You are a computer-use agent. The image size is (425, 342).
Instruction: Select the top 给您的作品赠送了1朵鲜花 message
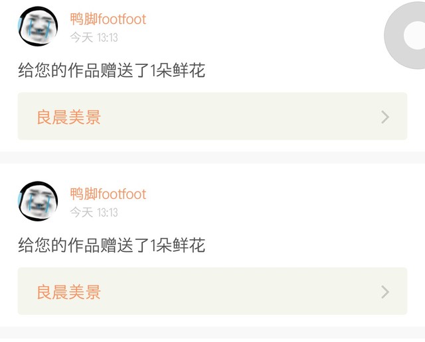[x=112, y=70]
